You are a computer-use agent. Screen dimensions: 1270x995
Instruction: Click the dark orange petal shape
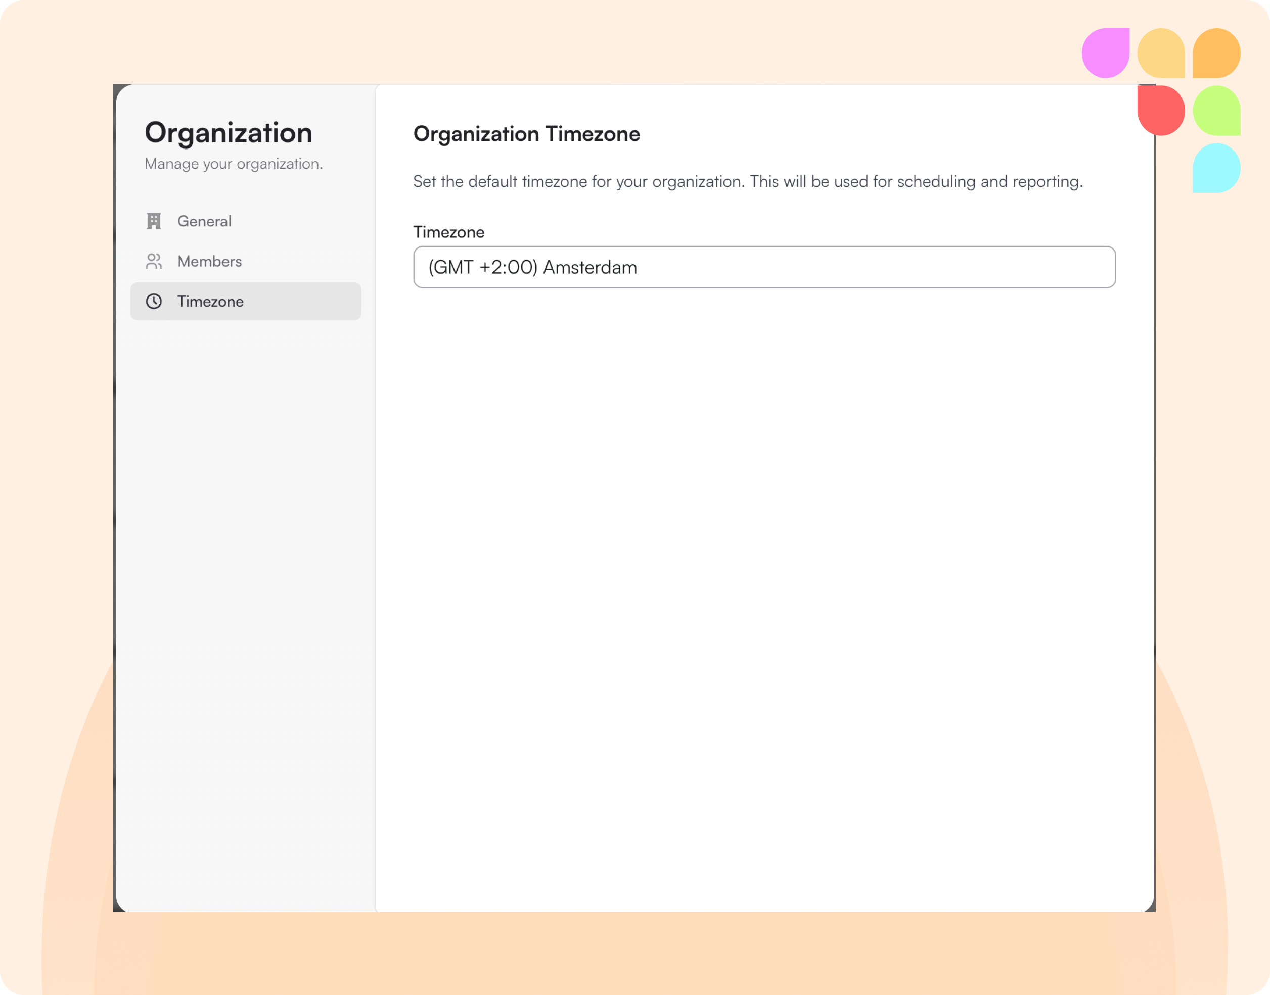tap(1216, 53)
